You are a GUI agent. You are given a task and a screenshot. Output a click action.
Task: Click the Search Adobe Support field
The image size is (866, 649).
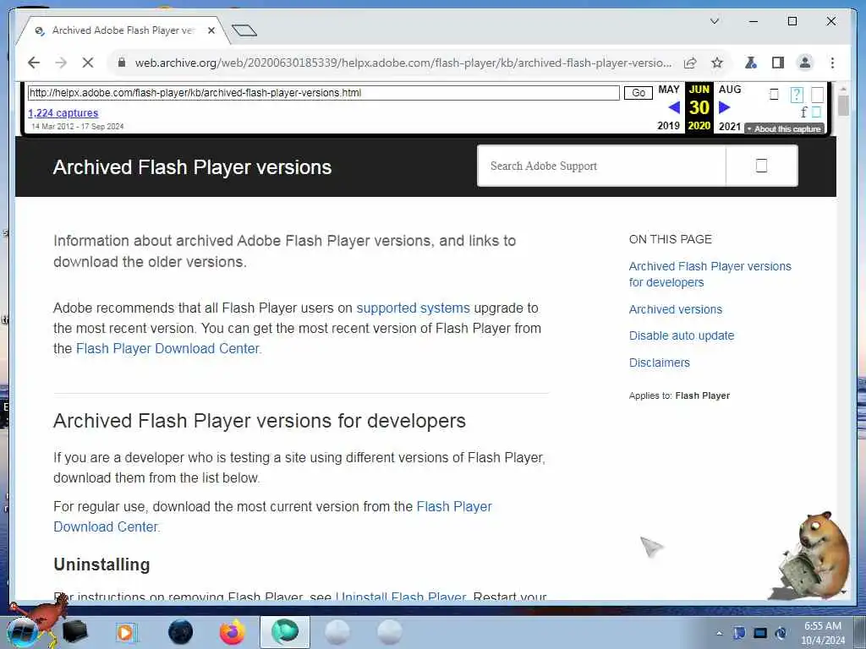[x=601, y=166]
